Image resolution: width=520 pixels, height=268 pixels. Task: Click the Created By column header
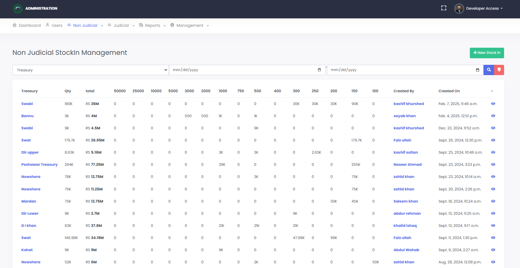404,91
